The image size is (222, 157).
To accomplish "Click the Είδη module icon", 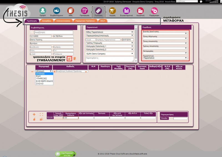I will click(x=70, y=11).
